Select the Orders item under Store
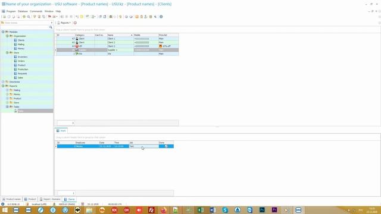 (x=21, y=61)
